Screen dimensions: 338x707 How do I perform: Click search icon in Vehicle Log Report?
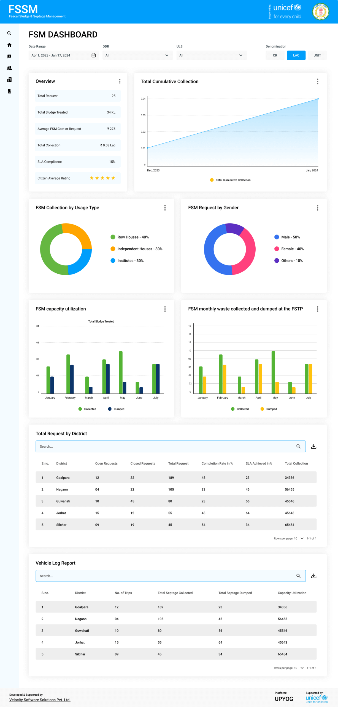point(298,576)
